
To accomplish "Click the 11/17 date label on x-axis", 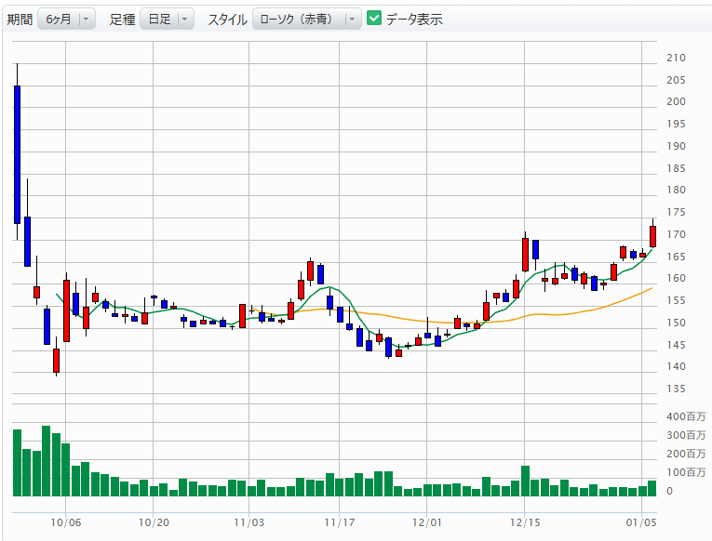I will [339, 523].
